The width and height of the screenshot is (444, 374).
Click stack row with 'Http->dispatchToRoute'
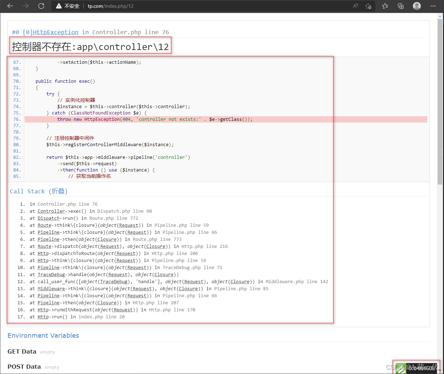coord(114,254)
